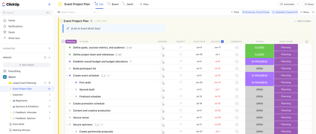Switch to the Gantt view tab
316x134 pixels.
[x=128, y=4]
